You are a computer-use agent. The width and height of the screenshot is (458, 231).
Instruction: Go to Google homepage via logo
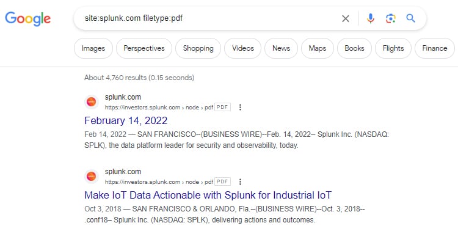[x=27, y=19]
